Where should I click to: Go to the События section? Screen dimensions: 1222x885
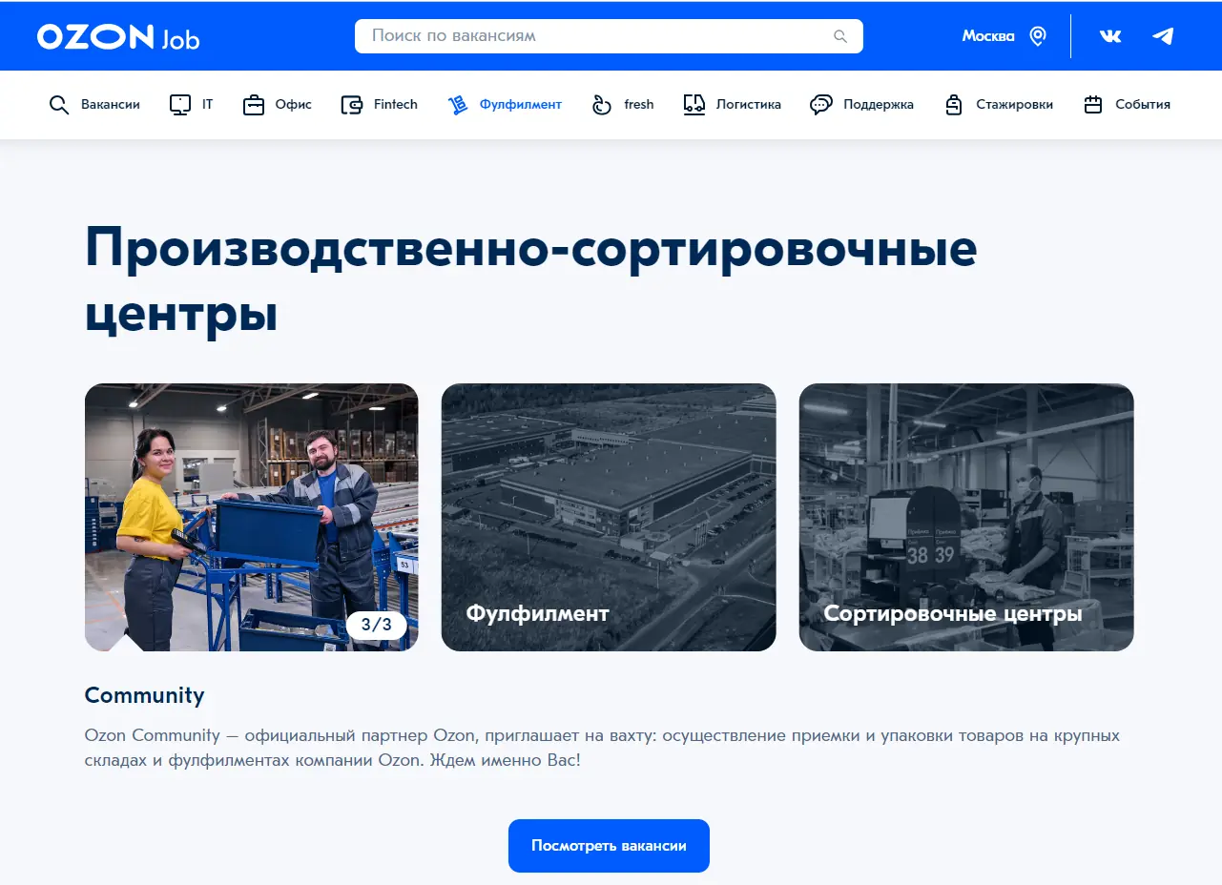tap(1143, 105)
